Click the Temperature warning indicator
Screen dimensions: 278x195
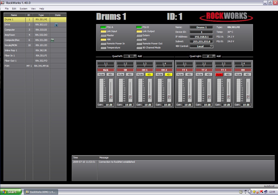pyautogui.click(x=103, y=48)
